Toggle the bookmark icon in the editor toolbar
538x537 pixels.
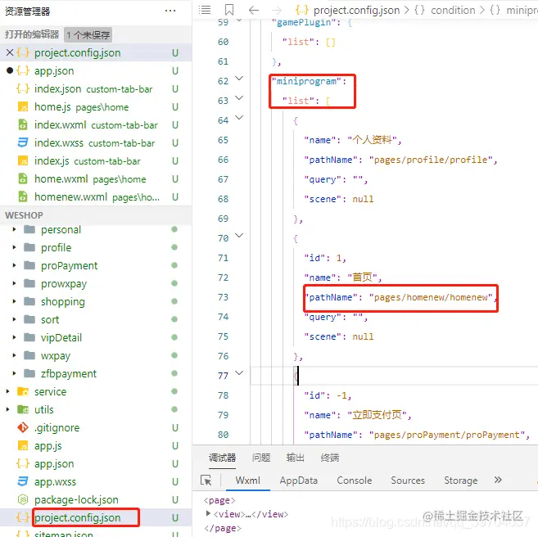point(229,10)
